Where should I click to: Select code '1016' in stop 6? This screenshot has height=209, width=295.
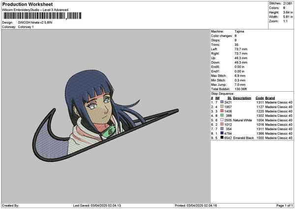[x=260, y=125]
